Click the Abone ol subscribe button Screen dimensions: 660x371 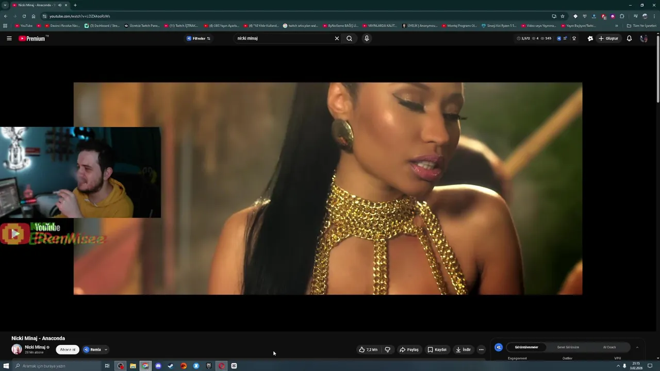click(68, 349)
